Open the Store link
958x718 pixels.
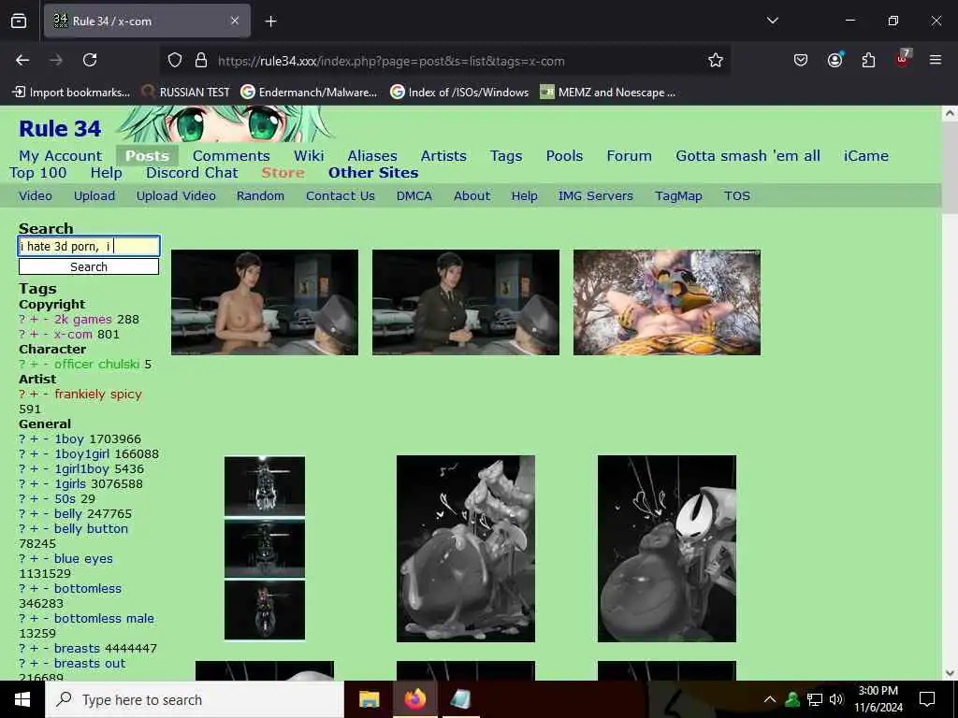pos(283,173)
